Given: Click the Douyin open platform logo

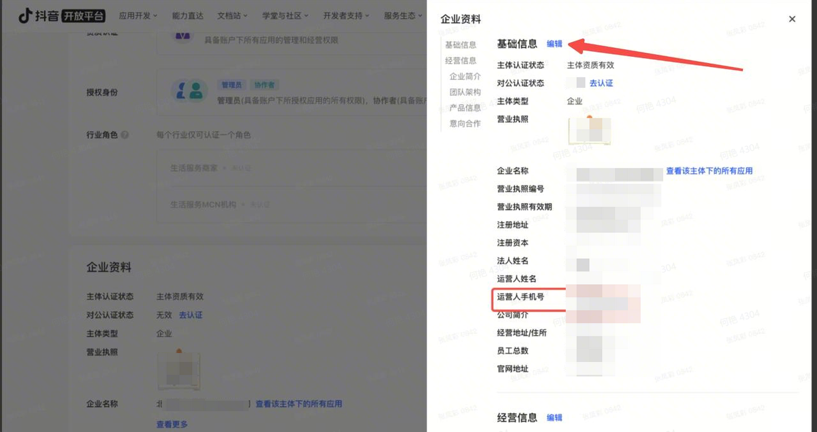Looking at the screenshot, I should click(x=61, y=16).
